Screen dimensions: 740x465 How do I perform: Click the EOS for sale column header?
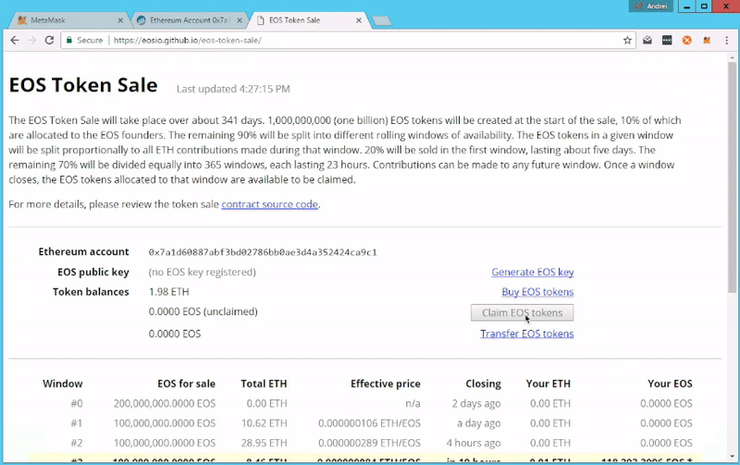tap(187, 384)
